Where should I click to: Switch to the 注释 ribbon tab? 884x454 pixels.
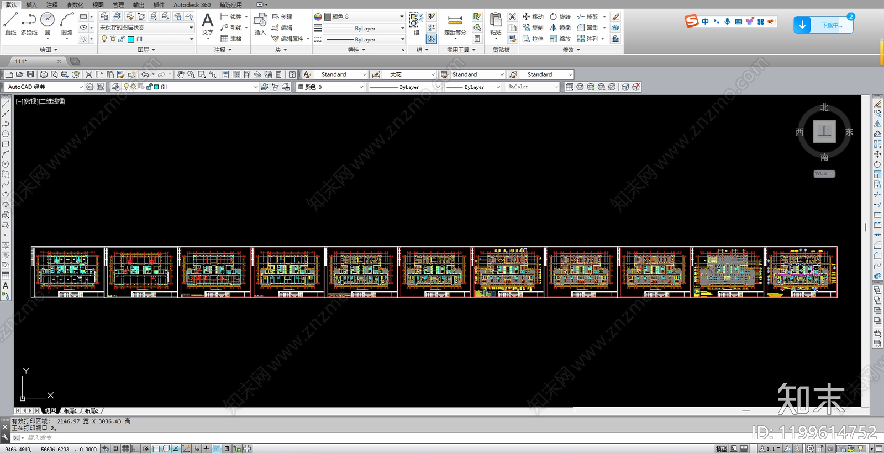pos(52,4)
